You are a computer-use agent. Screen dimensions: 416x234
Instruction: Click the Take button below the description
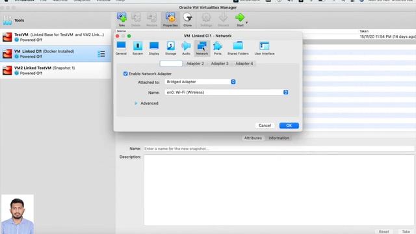tap(406, 231)
